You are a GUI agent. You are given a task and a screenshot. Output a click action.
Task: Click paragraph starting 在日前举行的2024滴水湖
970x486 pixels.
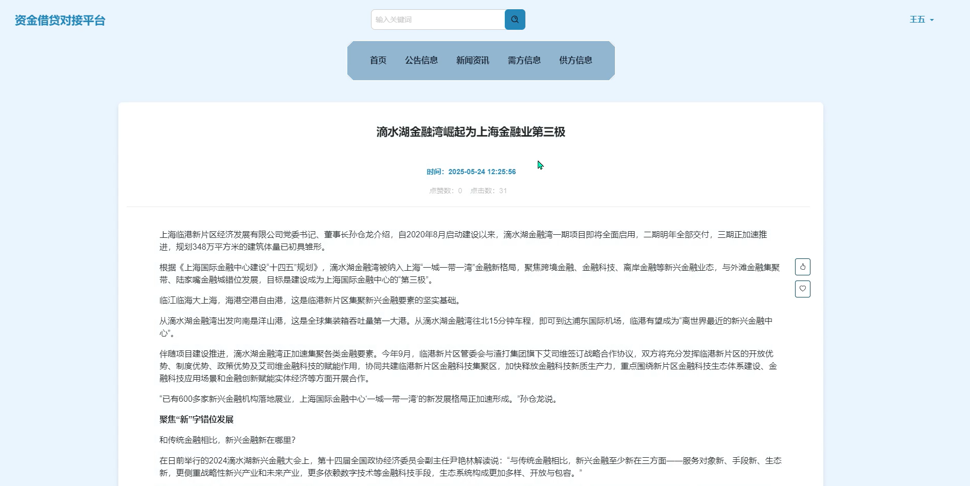pos(470,467)
